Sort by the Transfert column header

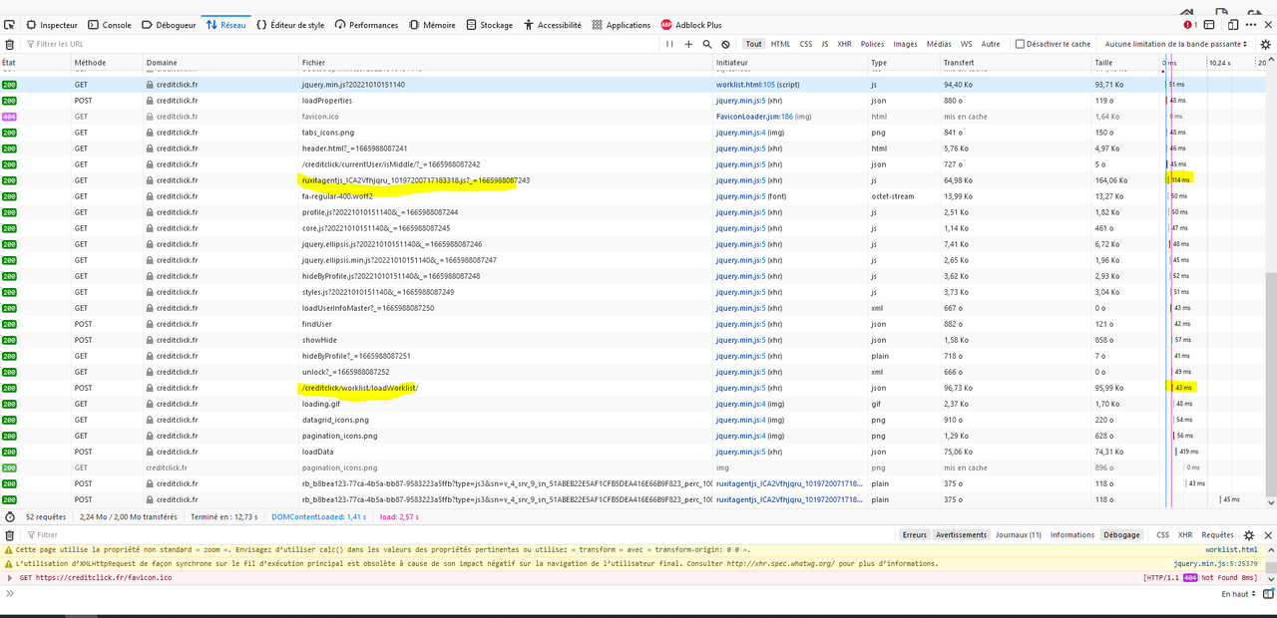coord(1015,63)
